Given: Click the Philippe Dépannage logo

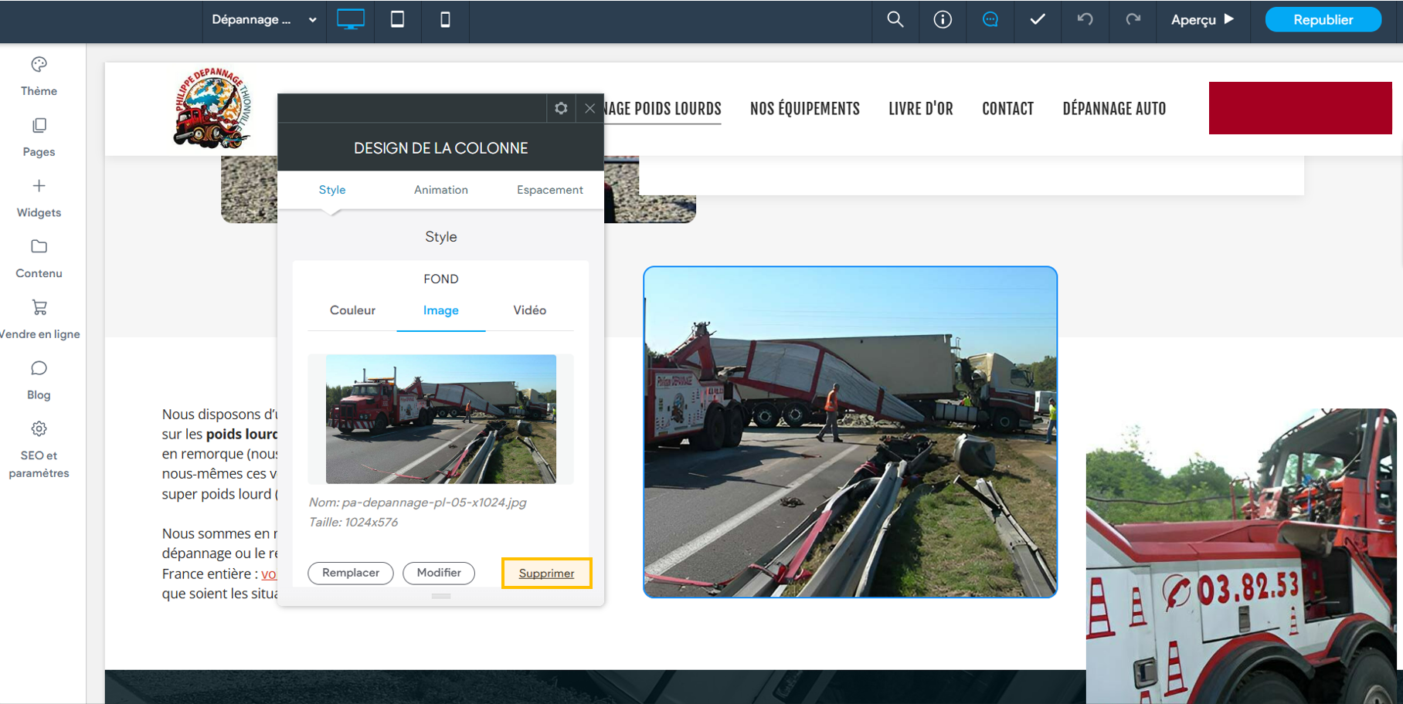Looking at the screenshot, I should point(212,109).
